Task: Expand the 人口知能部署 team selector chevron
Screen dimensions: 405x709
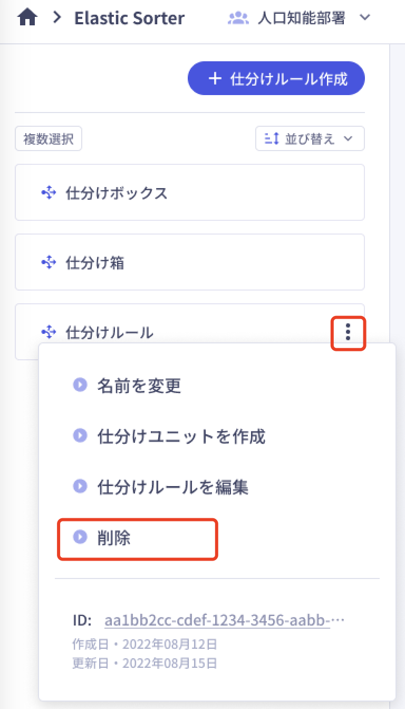Action: (364, 17)
